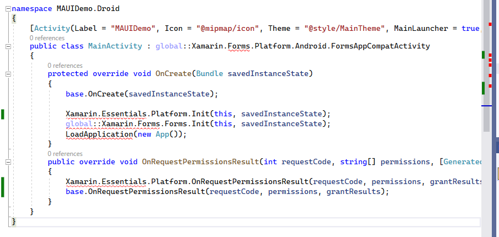Click the vertical scrollbar thumb of the editor
This screenshot has height=237, width=499.
(486, 66)
